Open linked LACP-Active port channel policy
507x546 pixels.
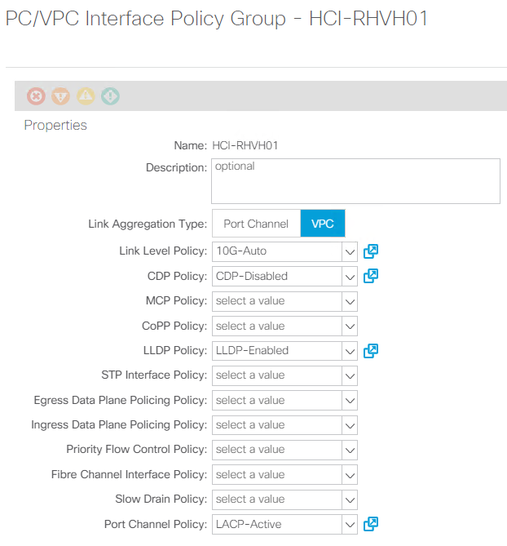click(x=371, y=524)
